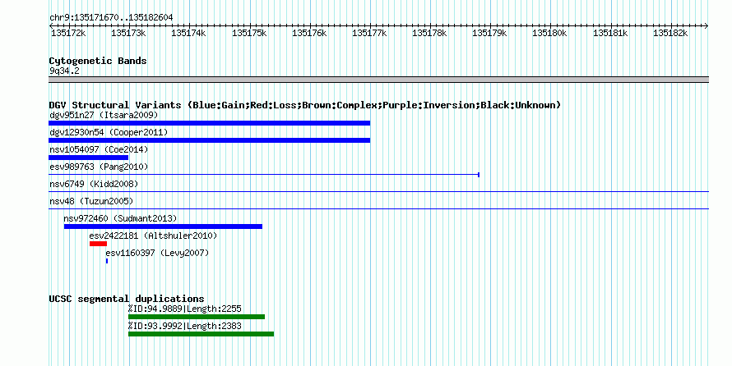Click the Cytogenetic Bands track title
The height and width of the screenshot is (366, 732).
(98, 61)
